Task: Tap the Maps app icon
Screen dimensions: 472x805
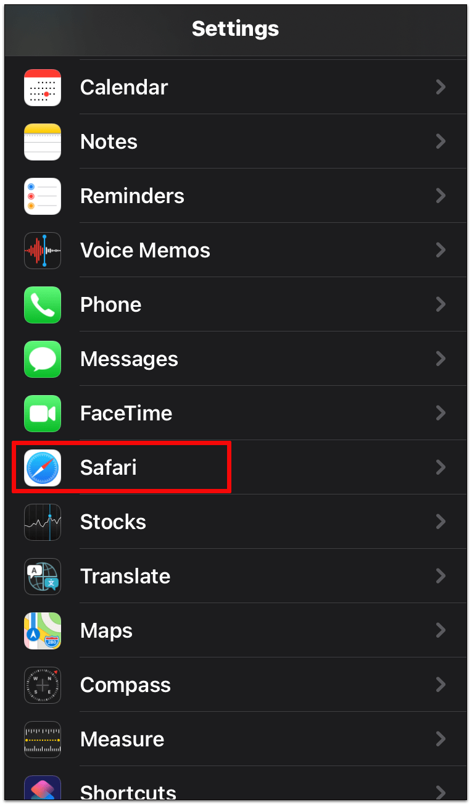Action: point(43,630)
